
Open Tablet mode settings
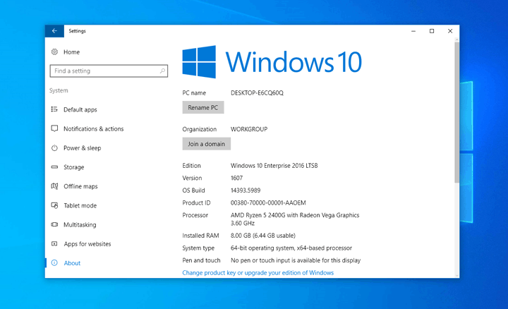point(80,205)
